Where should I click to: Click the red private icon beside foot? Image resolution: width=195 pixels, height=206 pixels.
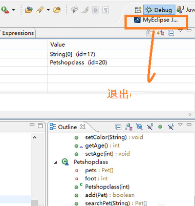tap(76, 179)
